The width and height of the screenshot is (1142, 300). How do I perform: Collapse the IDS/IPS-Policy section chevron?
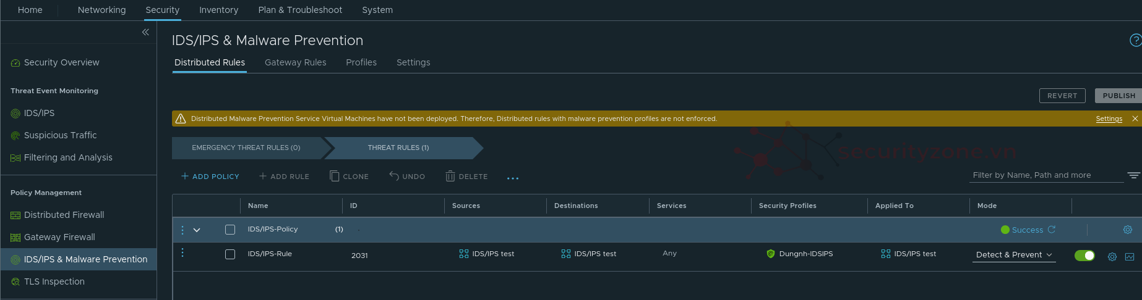point(197,230)
